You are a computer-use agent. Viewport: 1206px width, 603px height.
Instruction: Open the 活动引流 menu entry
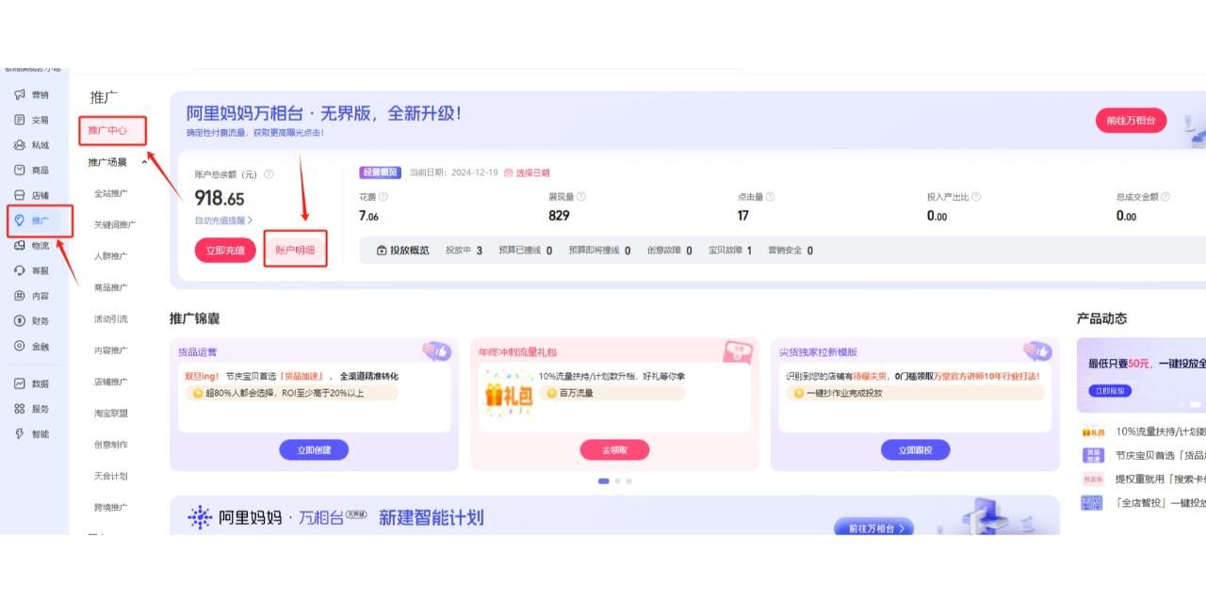coord(111,319)
